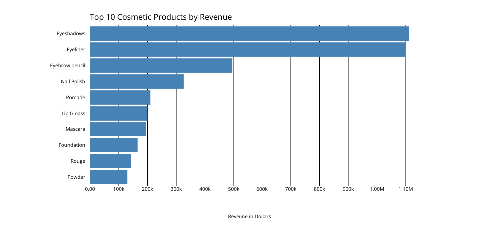This screenshot has width=479, height=249.
Task: Click the Eyebrow pencil bar
Action: point(161,66)
